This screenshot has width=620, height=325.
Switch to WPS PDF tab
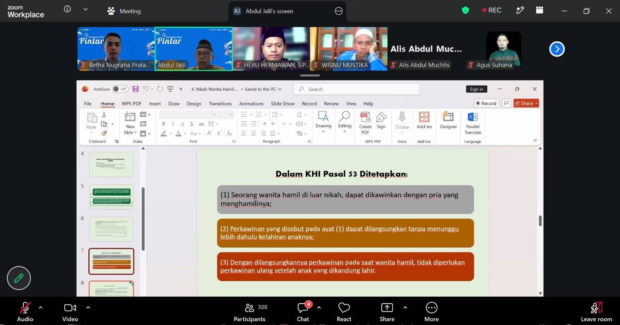click(x=131, y=104)
